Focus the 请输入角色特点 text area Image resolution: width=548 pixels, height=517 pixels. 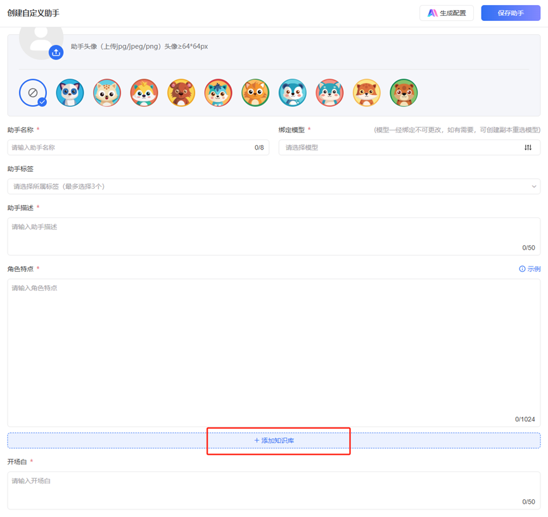274,353
